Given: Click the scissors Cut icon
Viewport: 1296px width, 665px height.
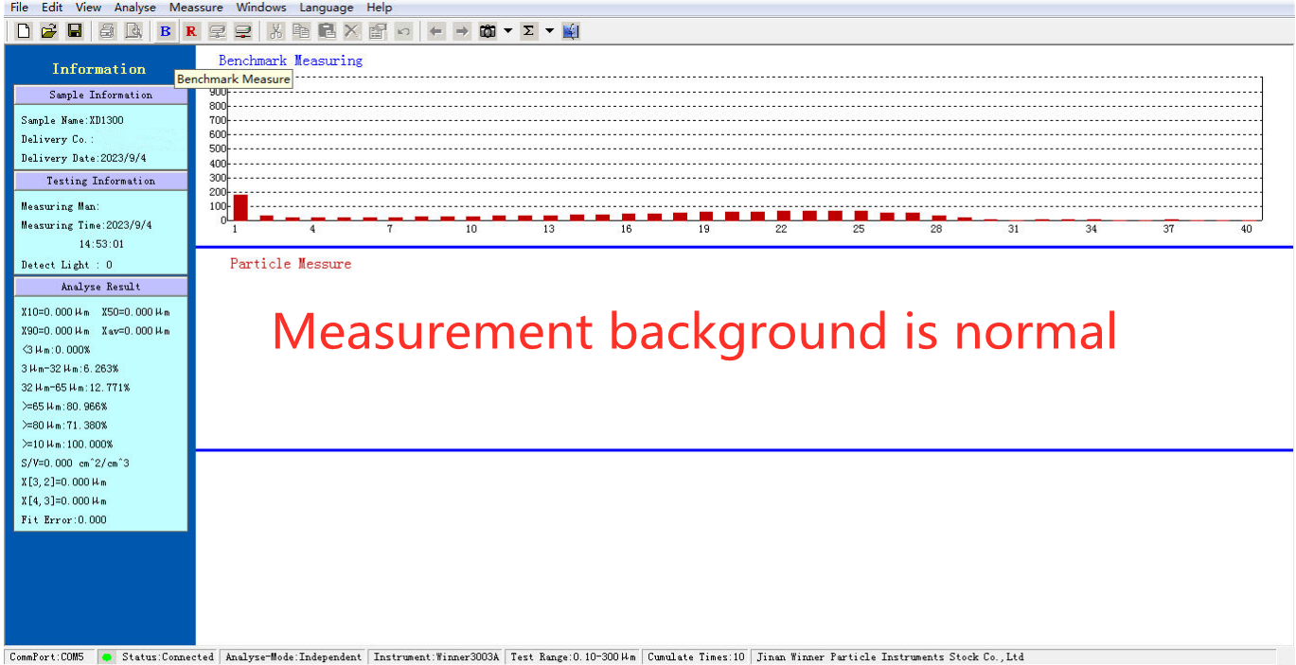Looking at the screenshot, I should pyautogui.click(x=275, y=30).
